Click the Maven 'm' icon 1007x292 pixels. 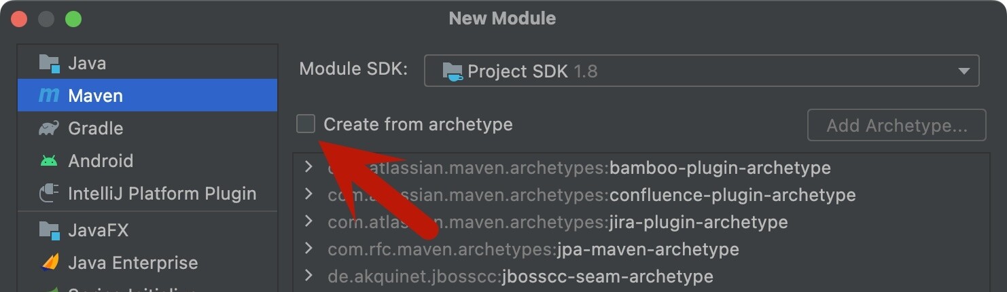point(49,96)
